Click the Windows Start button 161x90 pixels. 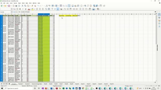click(2, 88)
